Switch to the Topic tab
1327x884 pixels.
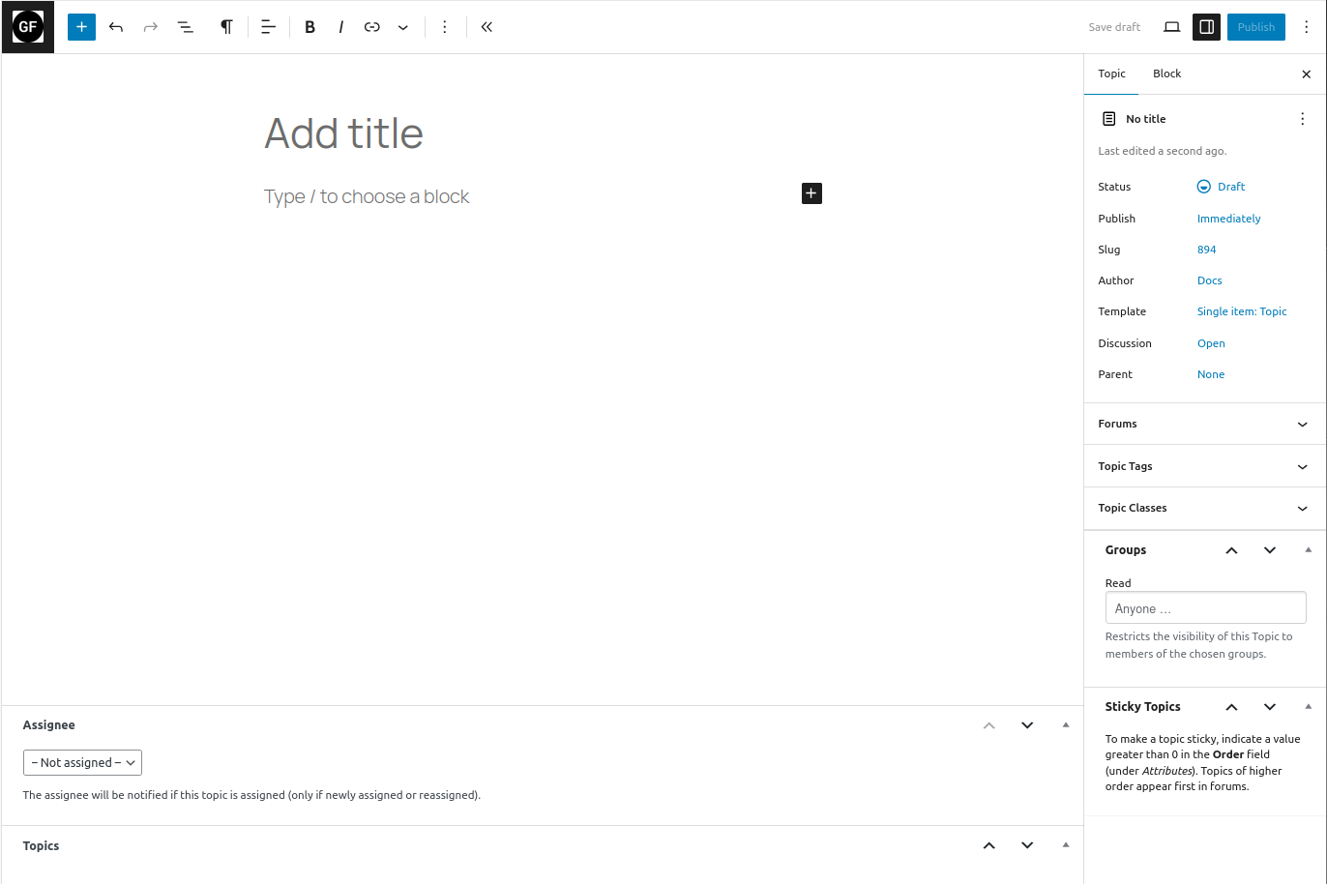pos(1111,74)
